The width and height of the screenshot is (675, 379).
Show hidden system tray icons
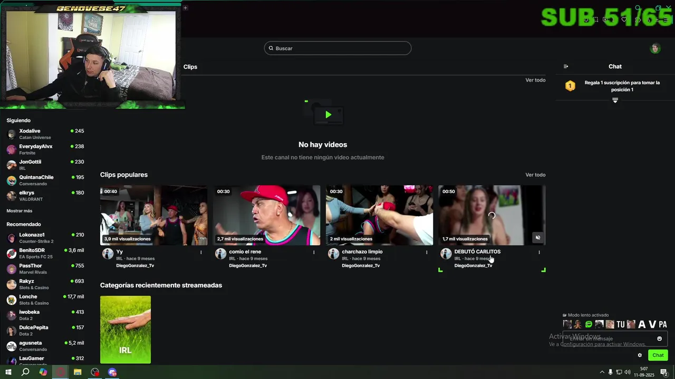pos(602,372)
